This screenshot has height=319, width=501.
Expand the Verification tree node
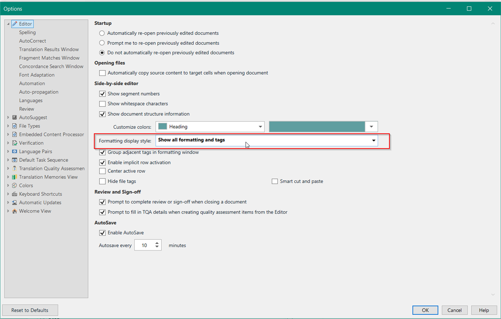[x=8, y=143]
